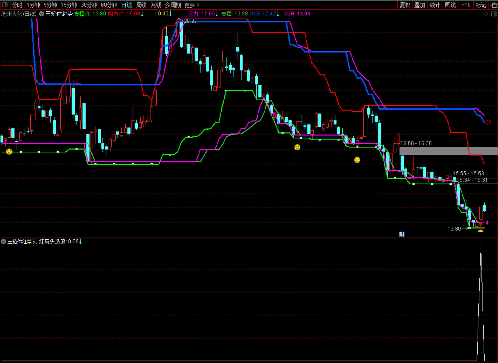Expand the 更多 periods menu
Screen dimensions: 498x363
point(192,5)
